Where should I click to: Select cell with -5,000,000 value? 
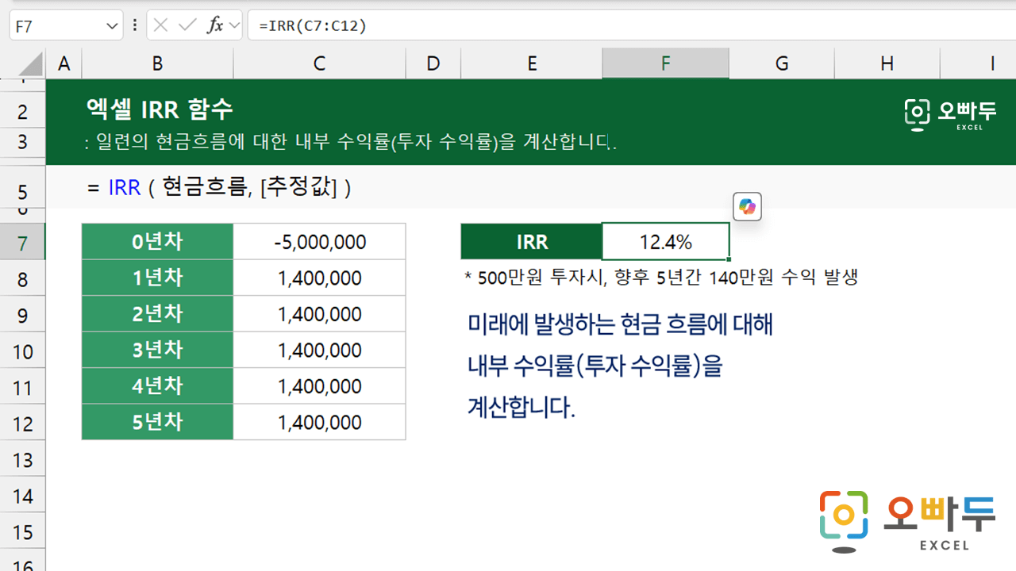tap(319, 242)
